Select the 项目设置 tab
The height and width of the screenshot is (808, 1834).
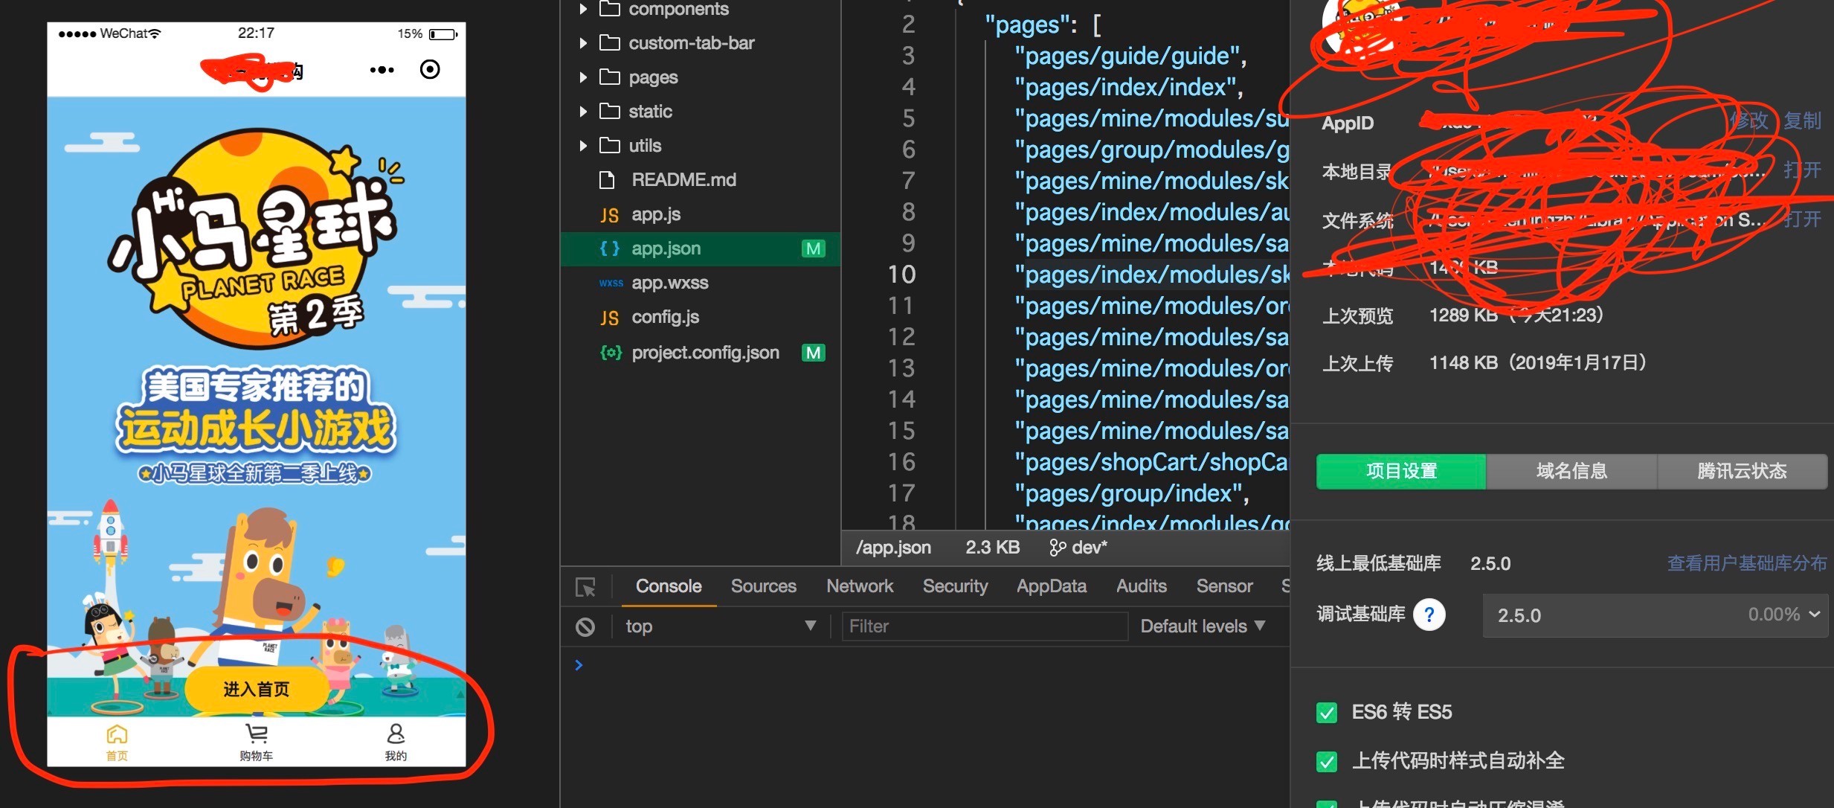[x=1401, y=472]
